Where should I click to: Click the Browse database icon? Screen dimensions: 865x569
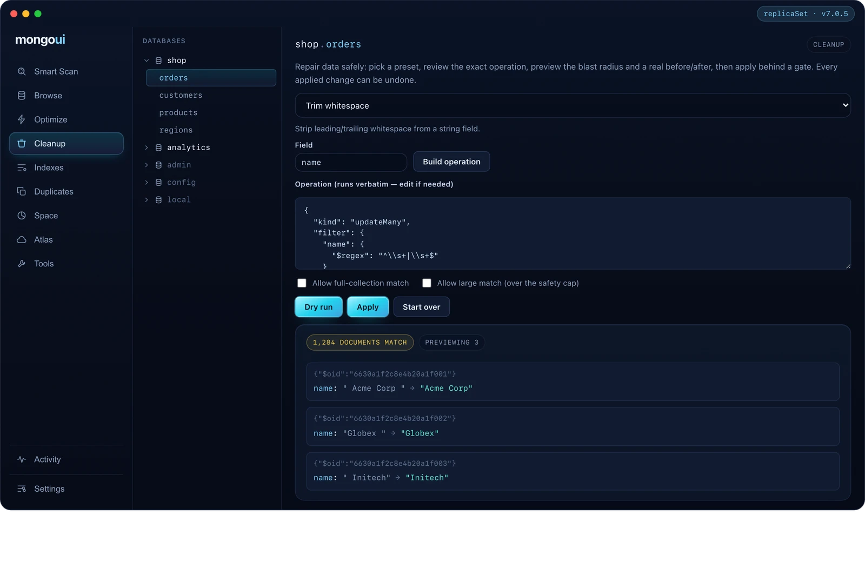22,96
